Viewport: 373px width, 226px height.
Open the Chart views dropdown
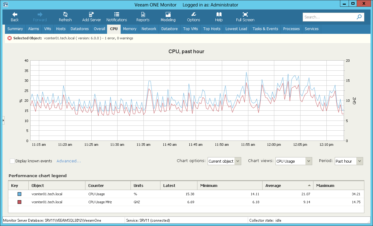tap(294, 161)
